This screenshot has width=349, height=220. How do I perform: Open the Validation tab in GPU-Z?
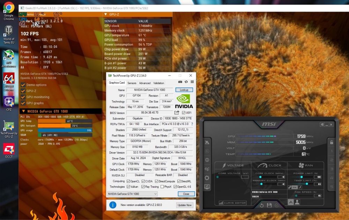coord(159,83)
